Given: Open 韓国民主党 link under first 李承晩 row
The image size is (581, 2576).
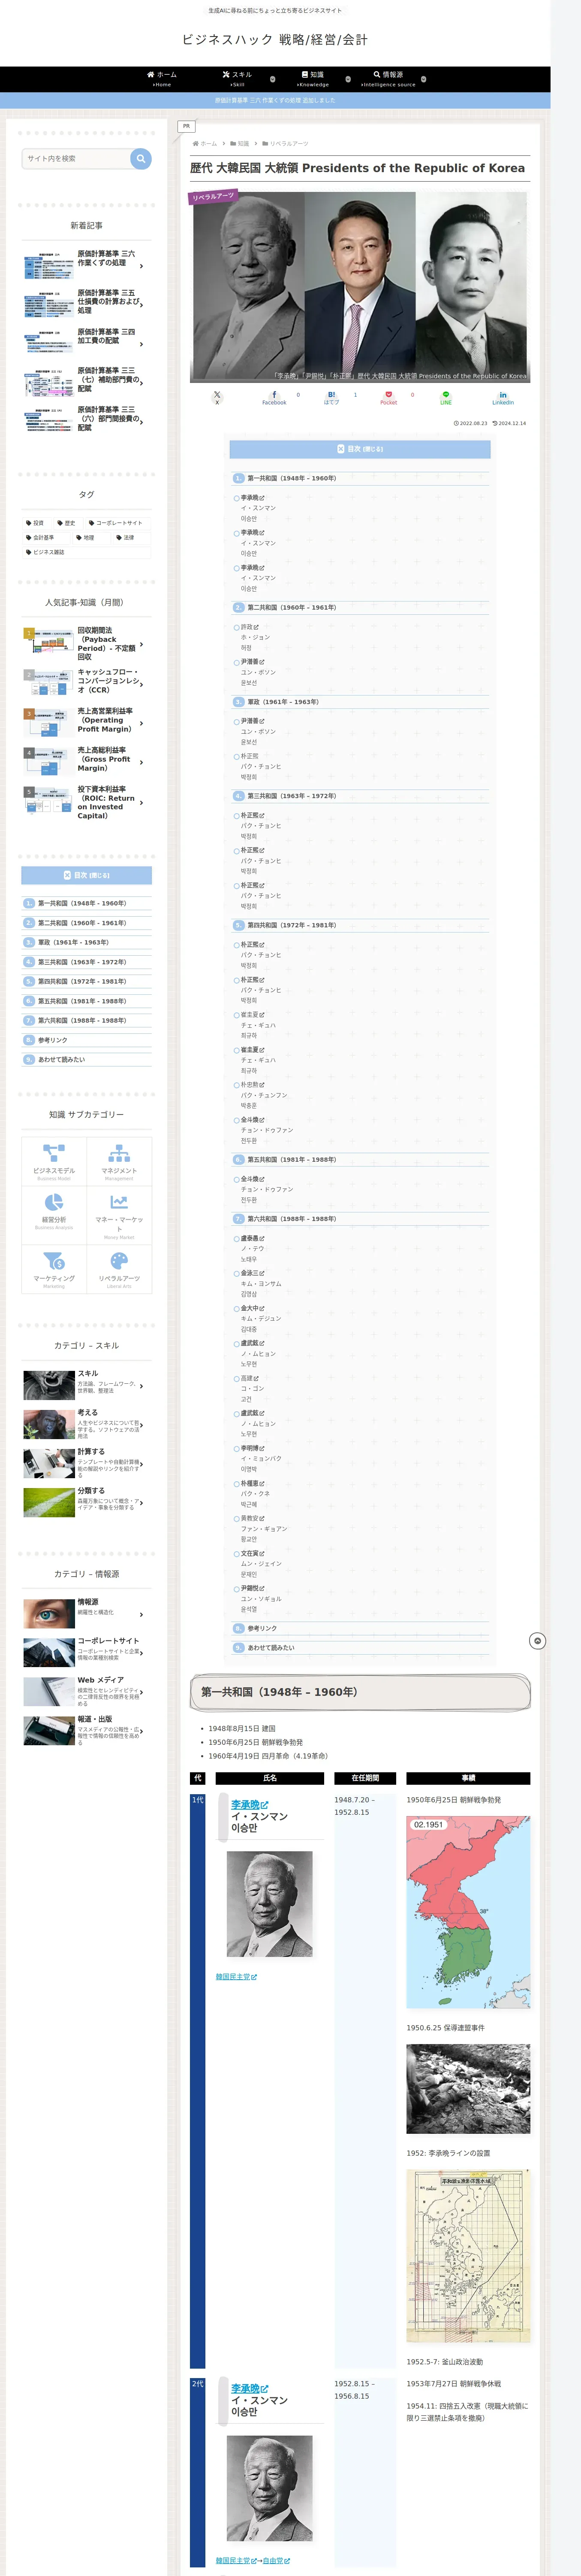Looking at the screenshot, I should [x=237, y=1977].
